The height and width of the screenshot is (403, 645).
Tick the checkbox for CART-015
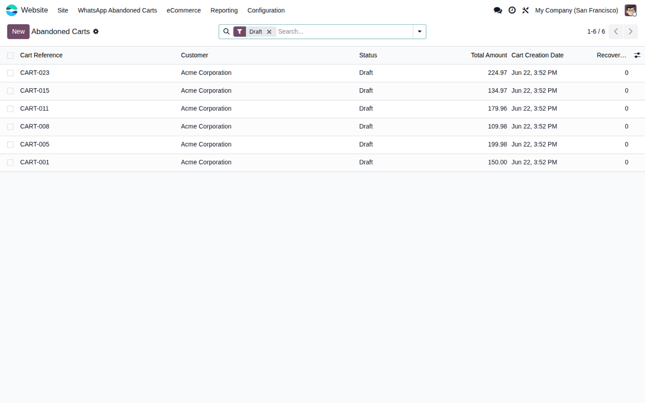(10, 91)
